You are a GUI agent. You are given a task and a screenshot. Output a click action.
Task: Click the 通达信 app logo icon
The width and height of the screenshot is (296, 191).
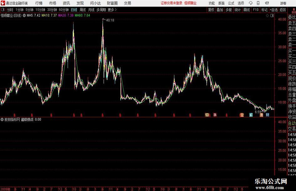click(x=3, y=3)
